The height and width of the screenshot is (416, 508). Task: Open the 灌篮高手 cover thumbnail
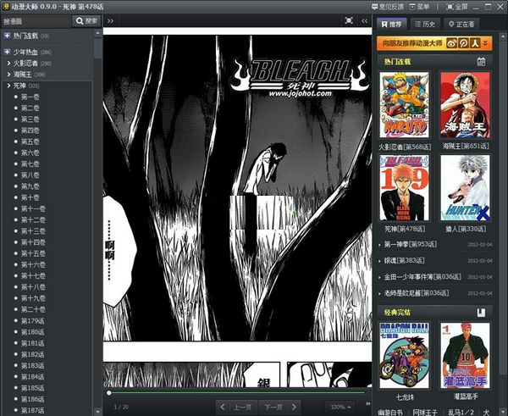(465, 355)
